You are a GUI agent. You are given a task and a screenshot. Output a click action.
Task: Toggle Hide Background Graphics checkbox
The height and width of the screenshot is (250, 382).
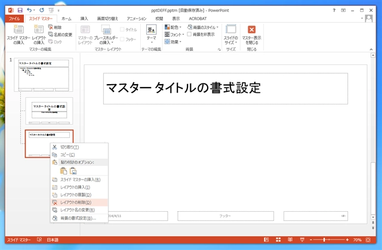(189, 35)
